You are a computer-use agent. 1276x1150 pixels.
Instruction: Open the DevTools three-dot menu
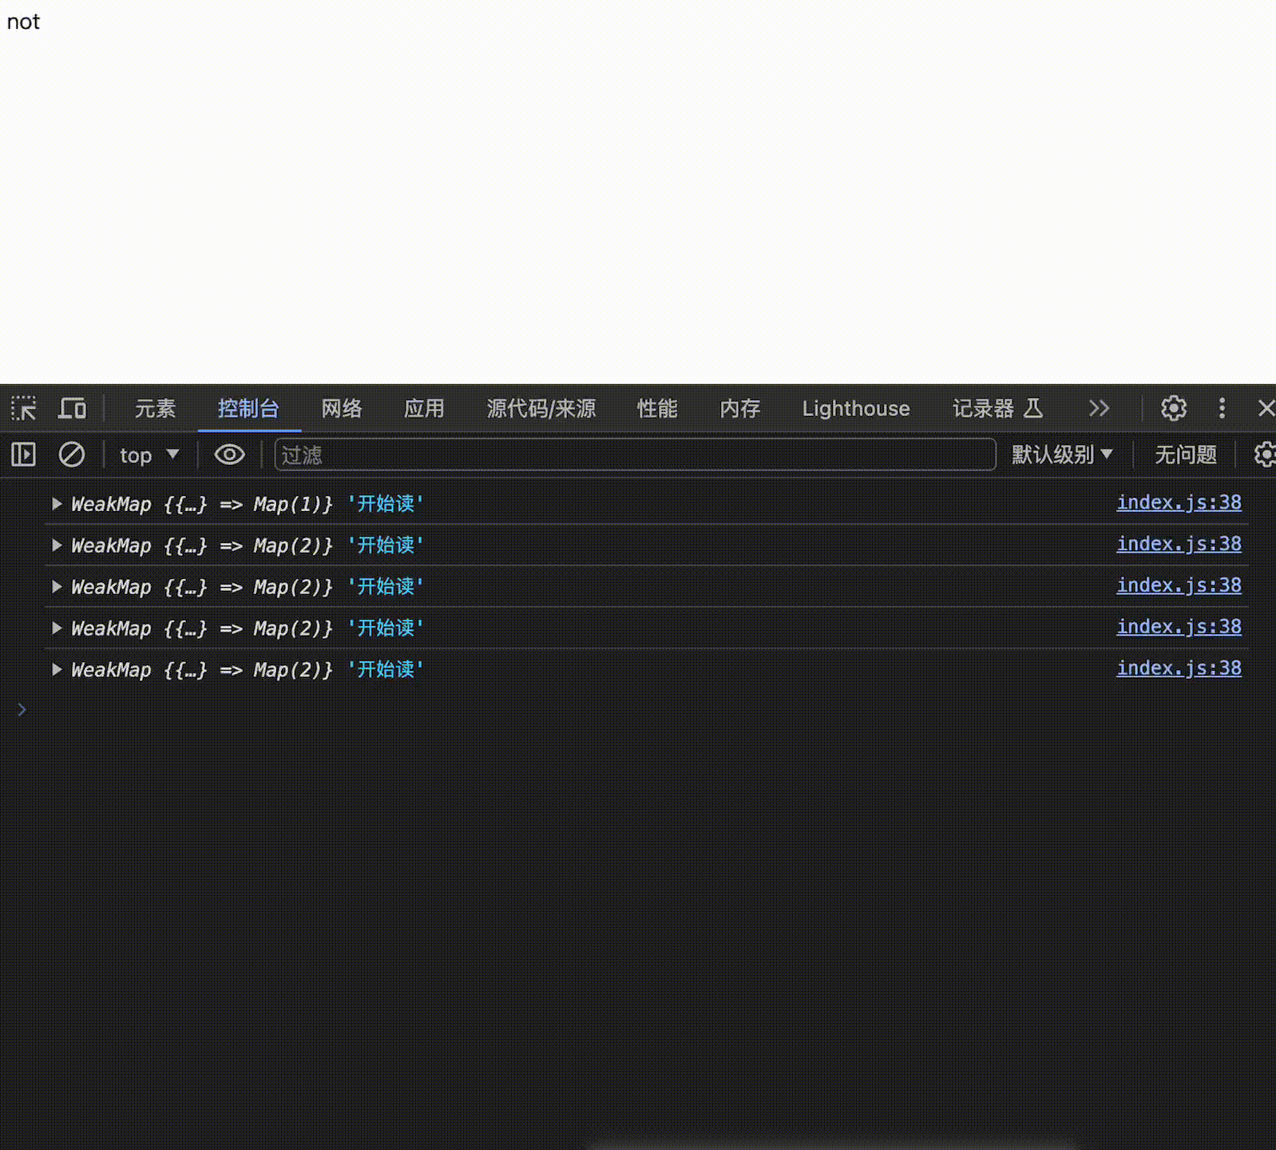point(1222,409)
